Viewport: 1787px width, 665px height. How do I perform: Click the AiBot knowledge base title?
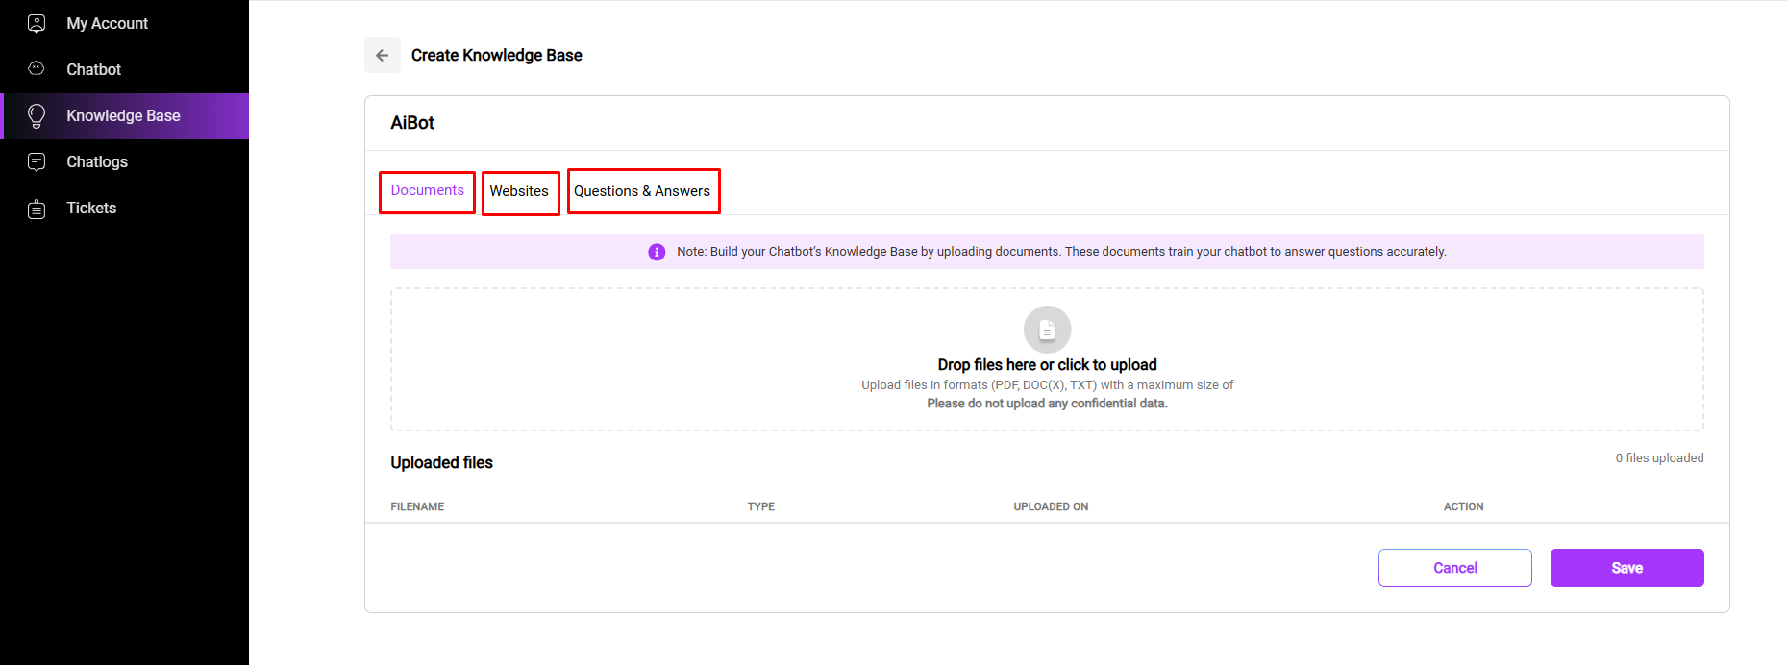pos(412,123)
